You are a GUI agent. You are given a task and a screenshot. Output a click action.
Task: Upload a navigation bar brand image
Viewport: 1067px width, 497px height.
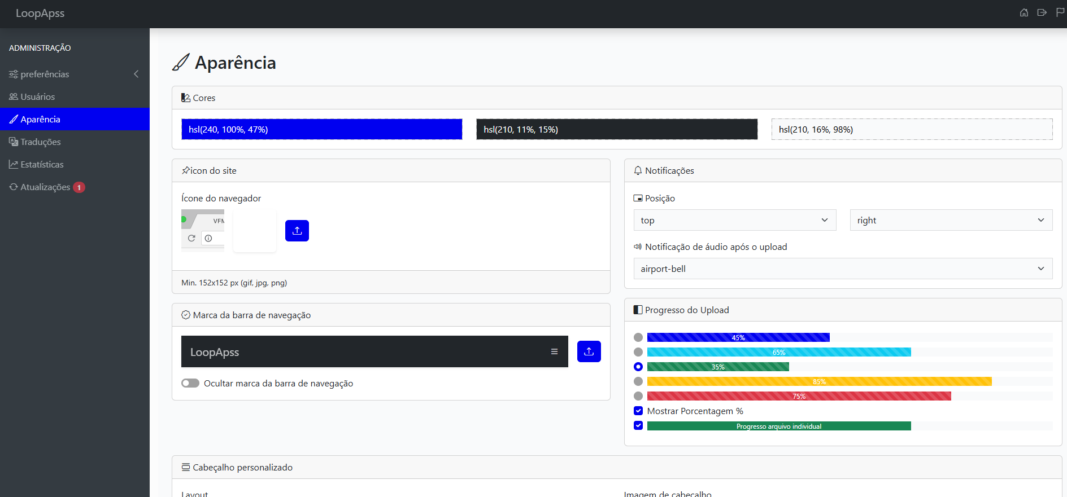[589, 351]
